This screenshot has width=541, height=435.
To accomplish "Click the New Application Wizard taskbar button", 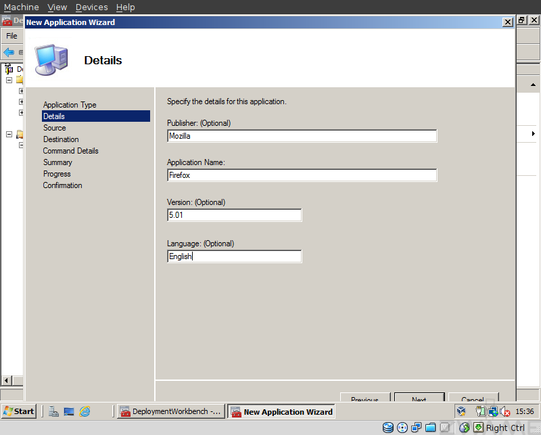I will pos(281,411).
